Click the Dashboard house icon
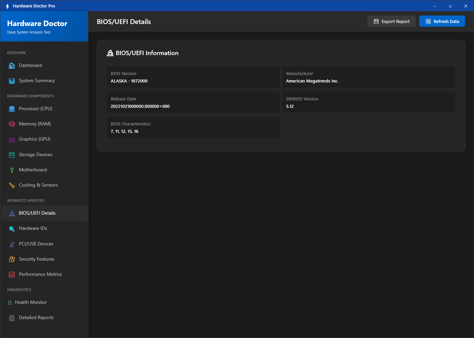The height and width of the screenshot is (338, 474). click(x=12, y=66)
